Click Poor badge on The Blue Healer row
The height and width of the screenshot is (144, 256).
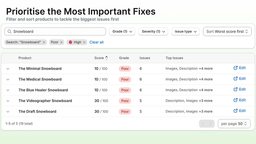coord(125,90)
